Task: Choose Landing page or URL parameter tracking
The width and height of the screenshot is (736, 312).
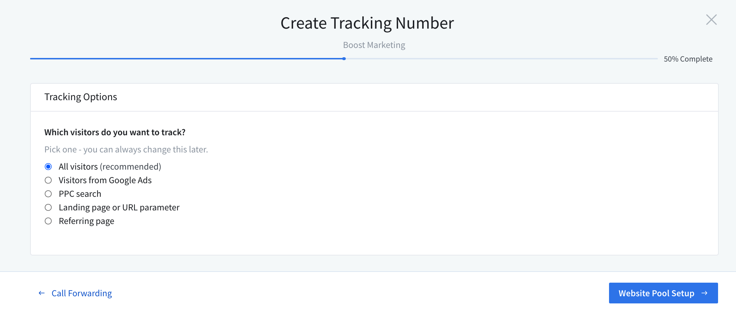Action: [48, 208]
